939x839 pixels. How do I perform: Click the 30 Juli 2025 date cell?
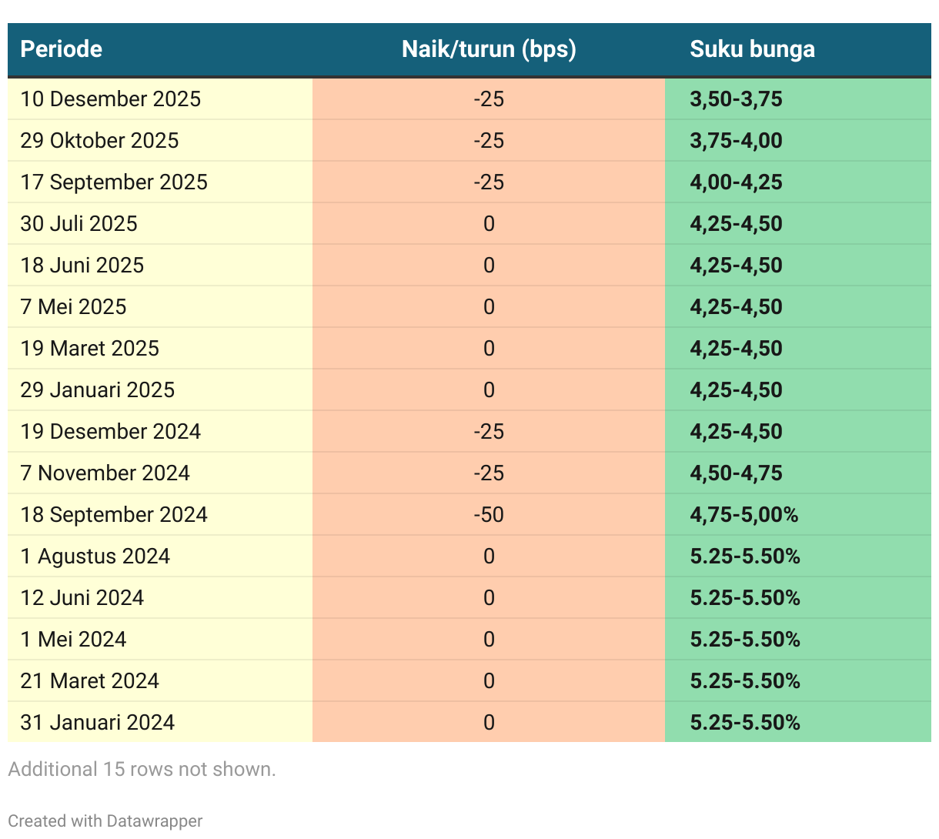pyautogui.click(x=79, y=224)
